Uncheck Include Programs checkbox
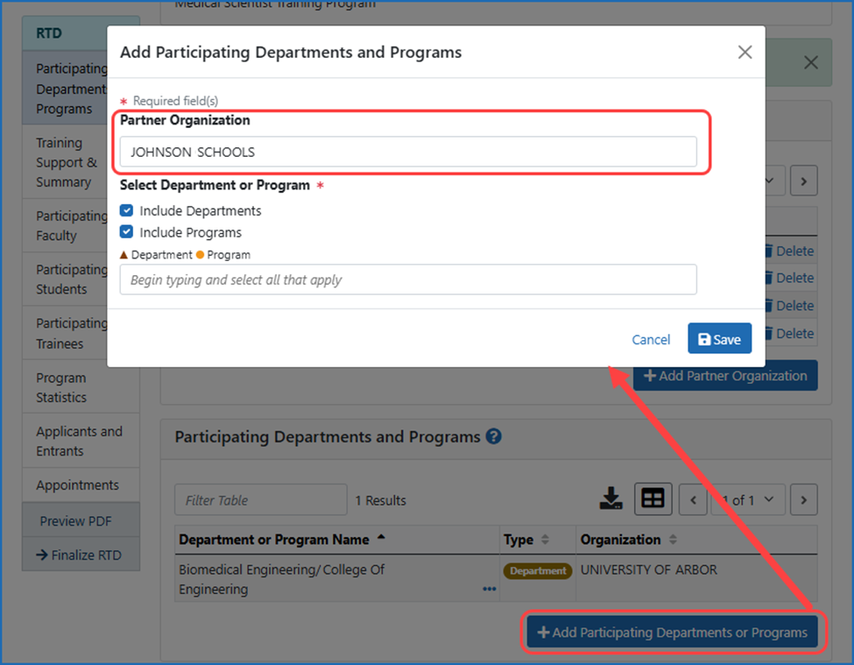This screenshot has width=854, height=665. point(126,232)
